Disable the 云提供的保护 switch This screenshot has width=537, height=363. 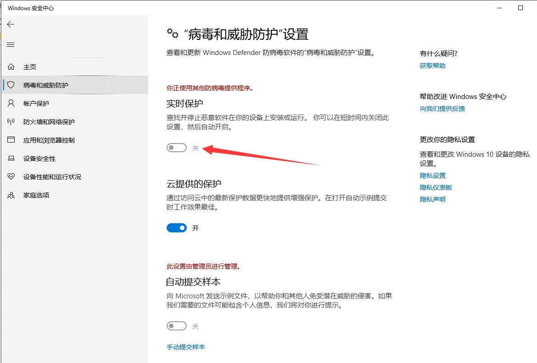(x=176, y=228)
